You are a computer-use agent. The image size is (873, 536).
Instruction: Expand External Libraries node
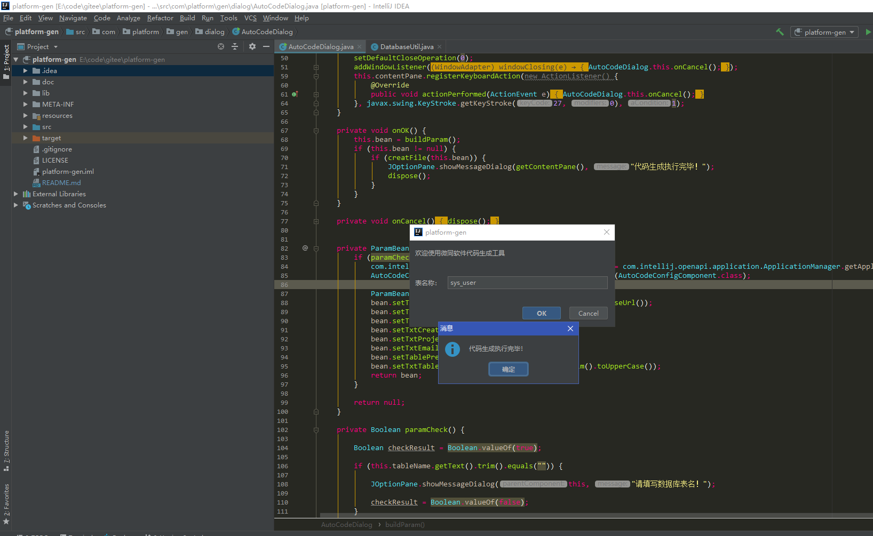pyautogui.click(x=15, y=194)
